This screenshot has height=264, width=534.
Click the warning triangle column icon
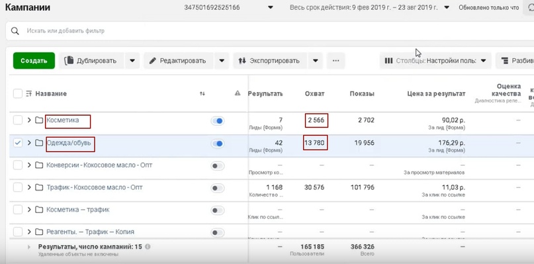pos(238,93)
